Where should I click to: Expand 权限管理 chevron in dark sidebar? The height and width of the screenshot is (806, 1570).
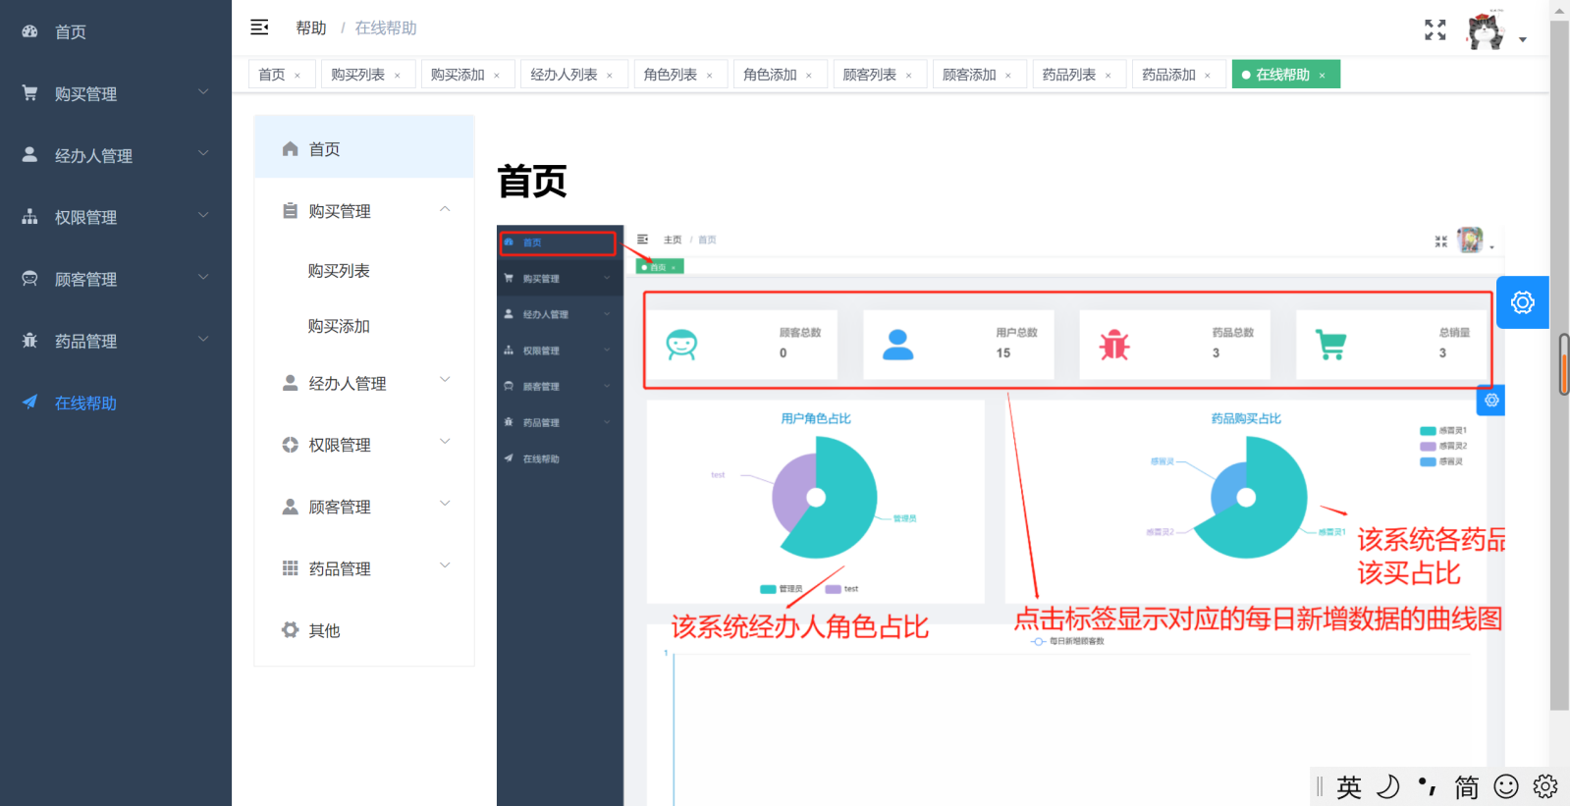[x=203, y=216]
